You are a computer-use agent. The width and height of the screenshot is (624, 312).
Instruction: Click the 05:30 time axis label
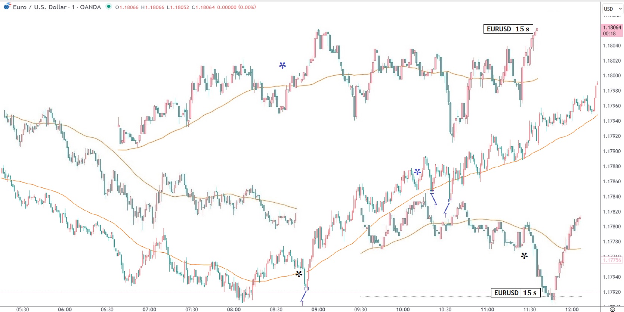coord(22,309)
